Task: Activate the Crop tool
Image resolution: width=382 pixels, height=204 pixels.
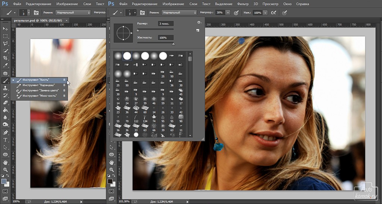Action: (6, 58)
